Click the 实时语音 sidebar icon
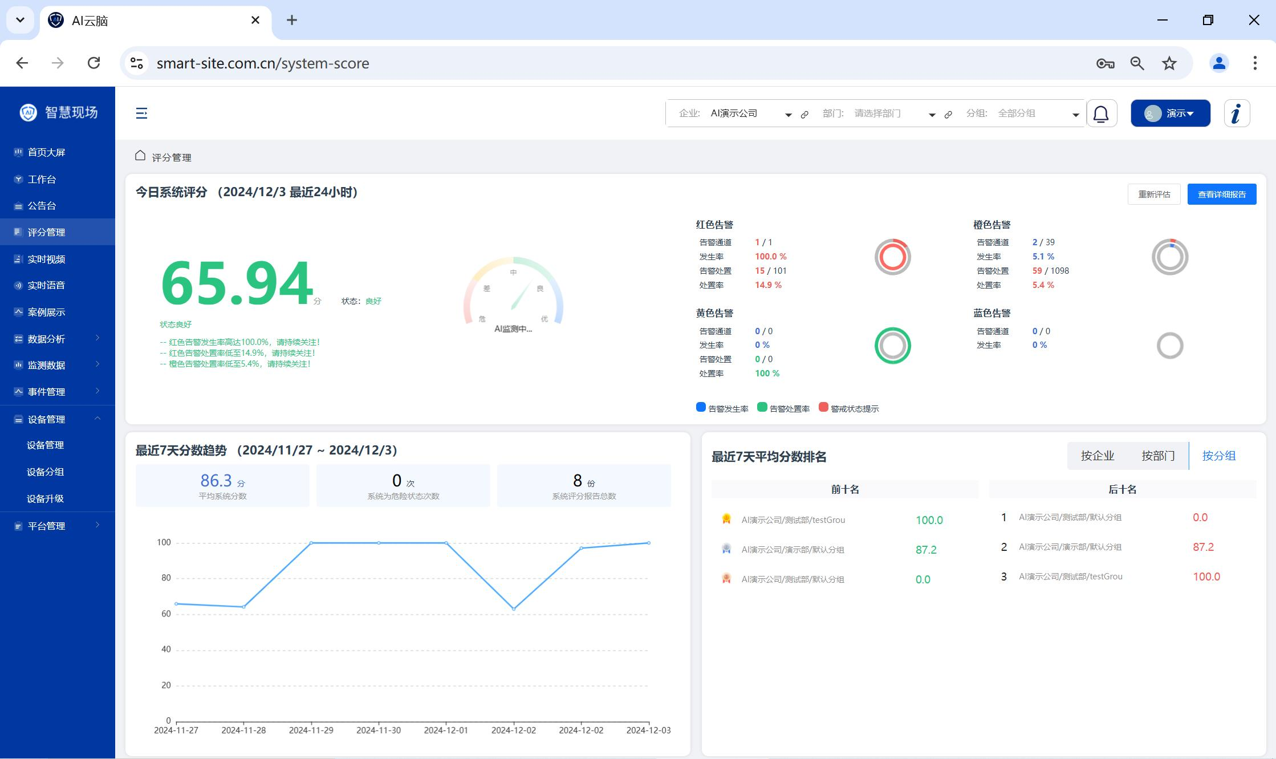This screenshot has width=1276, height=759. pyautogui.click(x=18, y=285)
